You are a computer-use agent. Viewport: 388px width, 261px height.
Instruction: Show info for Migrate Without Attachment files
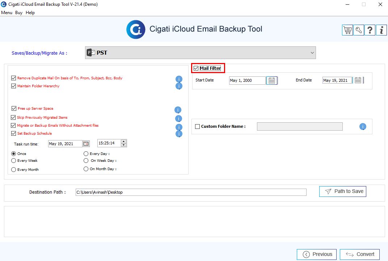coord(179,127)
